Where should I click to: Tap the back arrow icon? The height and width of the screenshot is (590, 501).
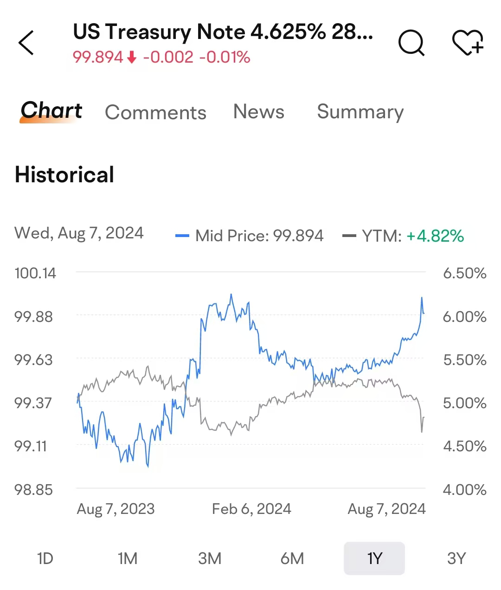coord(26,43)
